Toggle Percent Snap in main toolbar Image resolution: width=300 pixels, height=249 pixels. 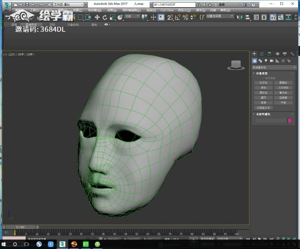click(x=185, y=17)
